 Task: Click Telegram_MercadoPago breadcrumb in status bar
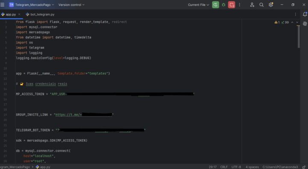tap(15, 167)
